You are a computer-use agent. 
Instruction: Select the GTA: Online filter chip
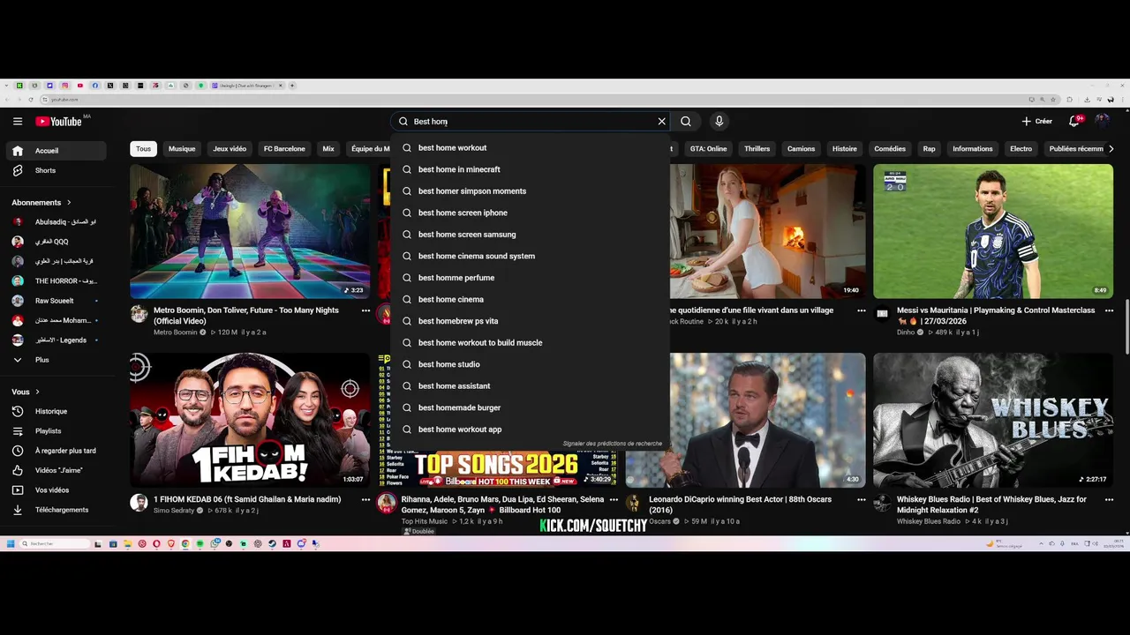tap(708, 149)
